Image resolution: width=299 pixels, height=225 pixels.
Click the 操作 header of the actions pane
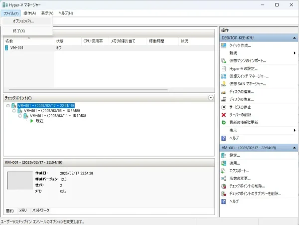click(225, 30)
